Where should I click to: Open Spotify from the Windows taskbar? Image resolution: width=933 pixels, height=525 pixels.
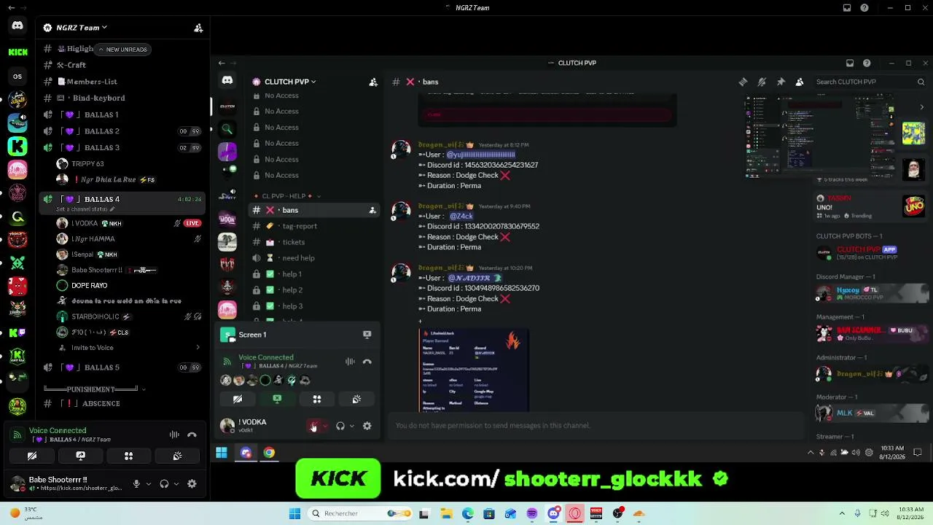(532, 513)
